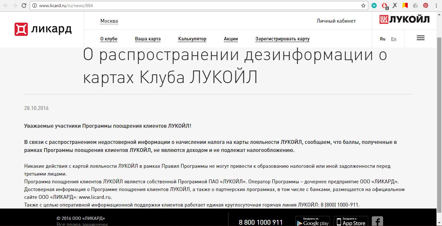
Task: Reload the page with the refresh icon
Action: tap(24, 5)
